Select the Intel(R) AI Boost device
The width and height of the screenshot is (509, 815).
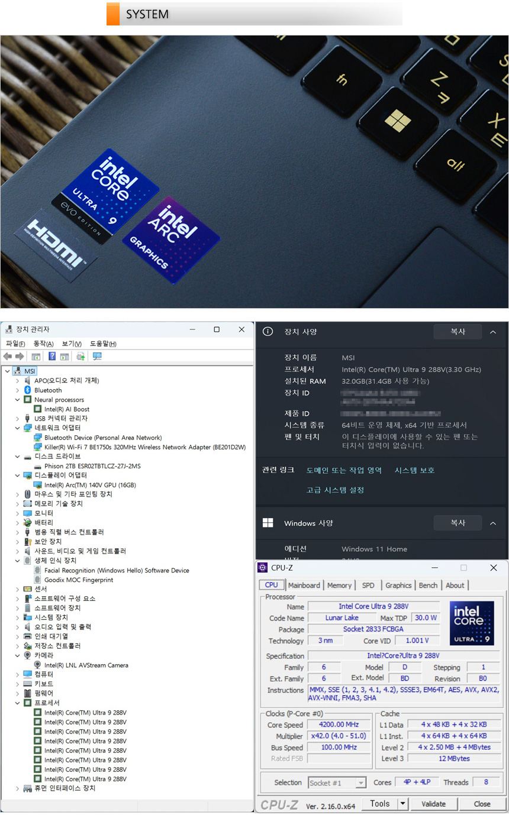(x=66, y=409)
